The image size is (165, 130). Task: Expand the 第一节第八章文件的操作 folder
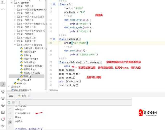coord(15,17)
